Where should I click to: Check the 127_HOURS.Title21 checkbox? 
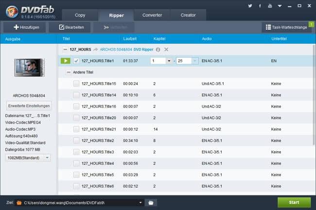point(76,129)
